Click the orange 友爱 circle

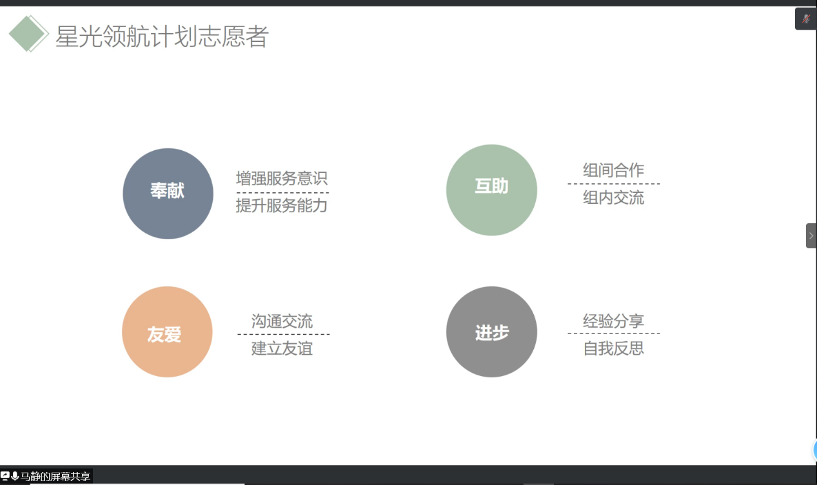pos(167,332)
